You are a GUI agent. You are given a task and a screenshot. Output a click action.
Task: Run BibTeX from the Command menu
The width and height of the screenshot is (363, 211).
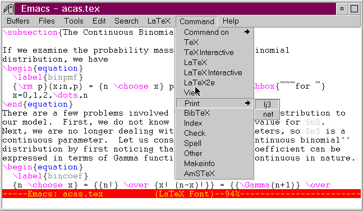pyautogui.click(x=214, y=113)
